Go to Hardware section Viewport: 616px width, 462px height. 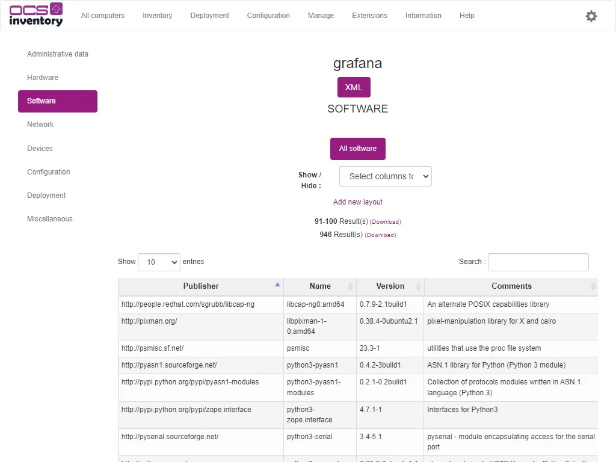click(58, 78)
